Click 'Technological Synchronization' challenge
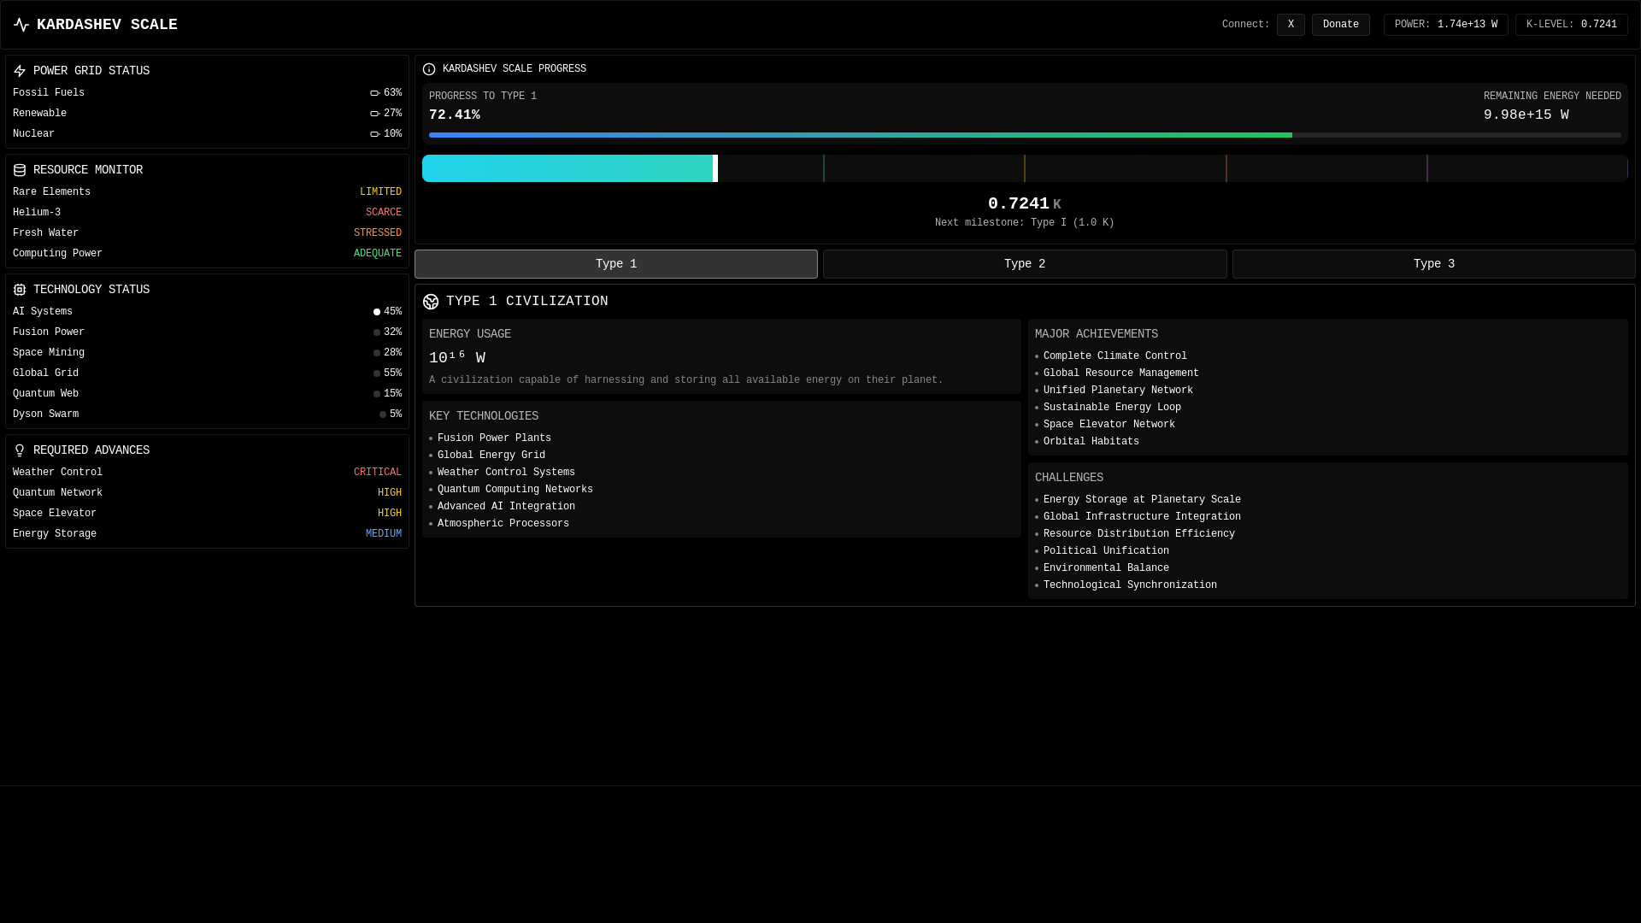 coord(1130,585)
